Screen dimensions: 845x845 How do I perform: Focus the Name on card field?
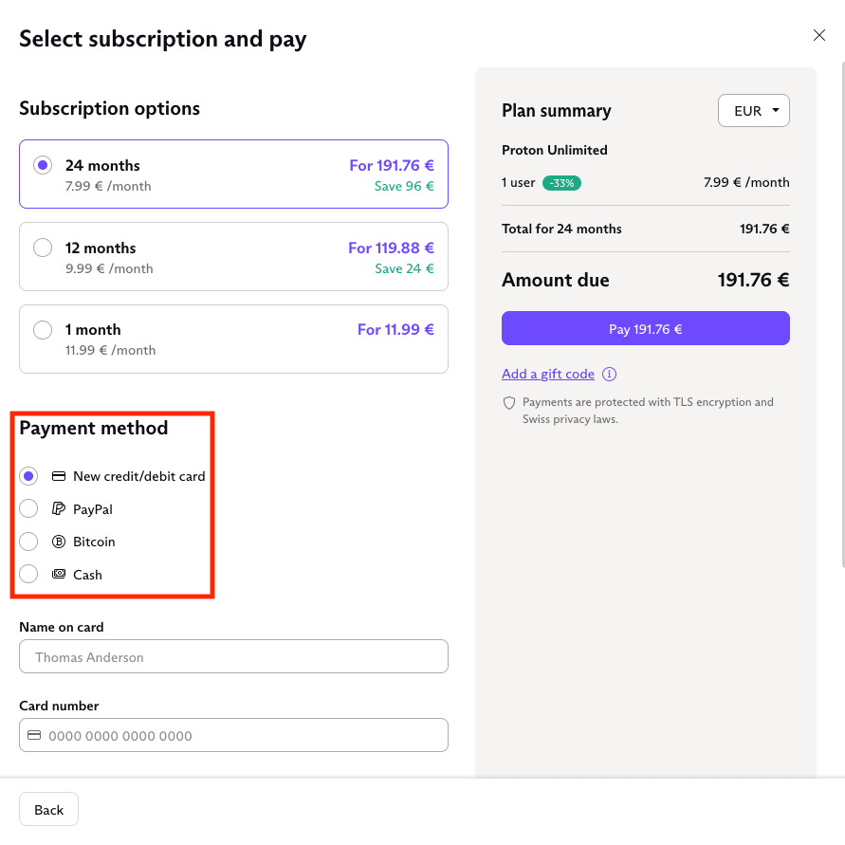pos(233,656)
